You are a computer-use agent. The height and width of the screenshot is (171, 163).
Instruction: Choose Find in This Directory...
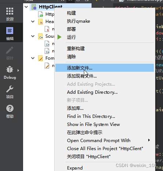tap(104, 116)
